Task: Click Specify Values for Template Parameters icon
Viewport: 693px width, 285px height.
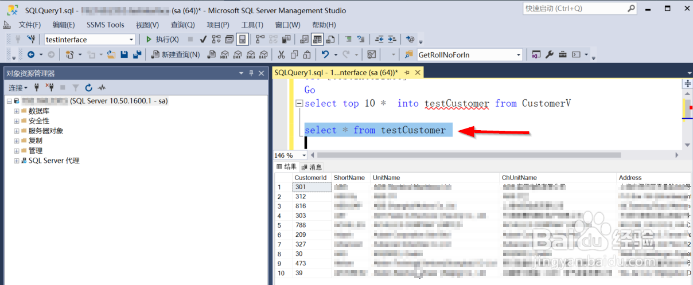Action: coord(410,40)
